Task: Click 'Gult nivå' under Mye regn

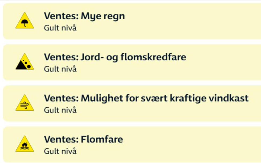Action: pyautogui.click(x=60, y=28)
